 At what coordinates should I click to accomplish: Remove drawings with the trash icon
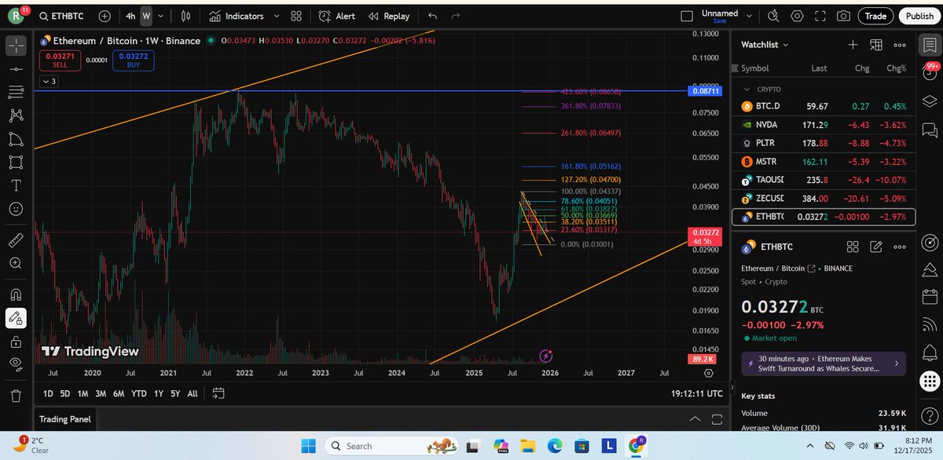16,395
